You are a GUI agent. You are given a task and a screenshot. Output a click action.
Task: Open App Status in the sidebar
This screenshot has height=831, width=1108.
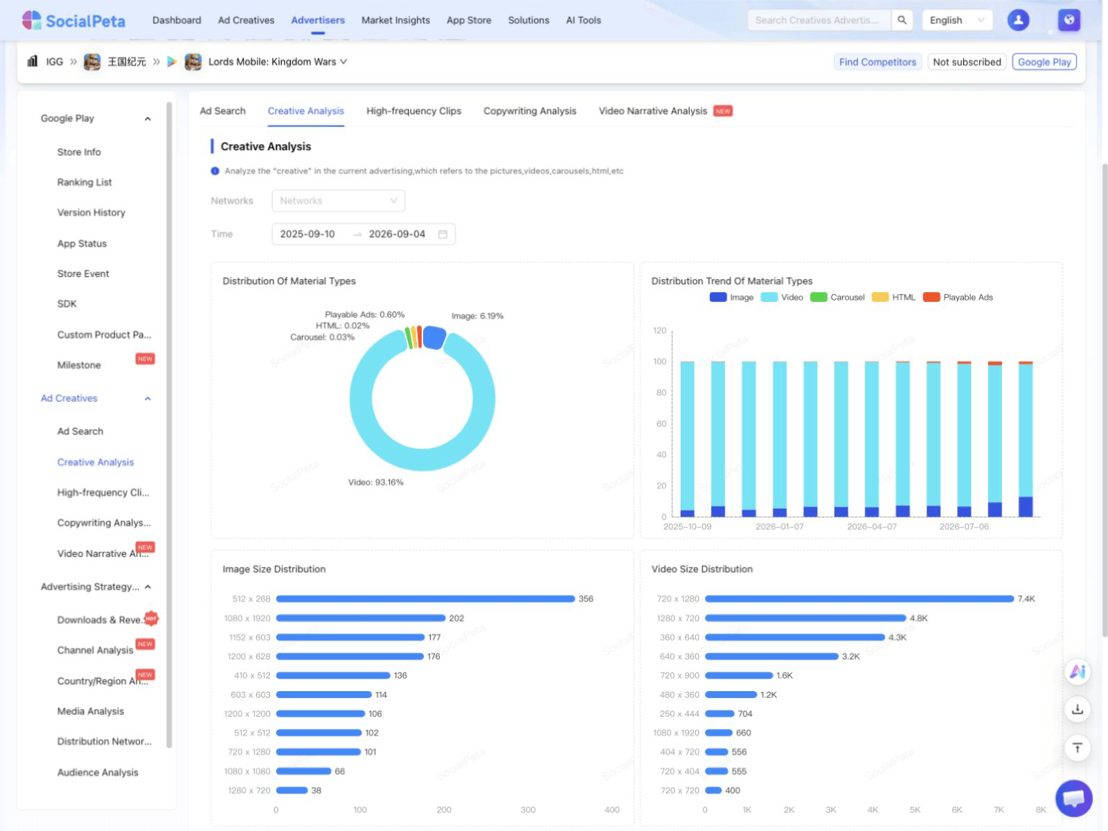click(82, 244)
